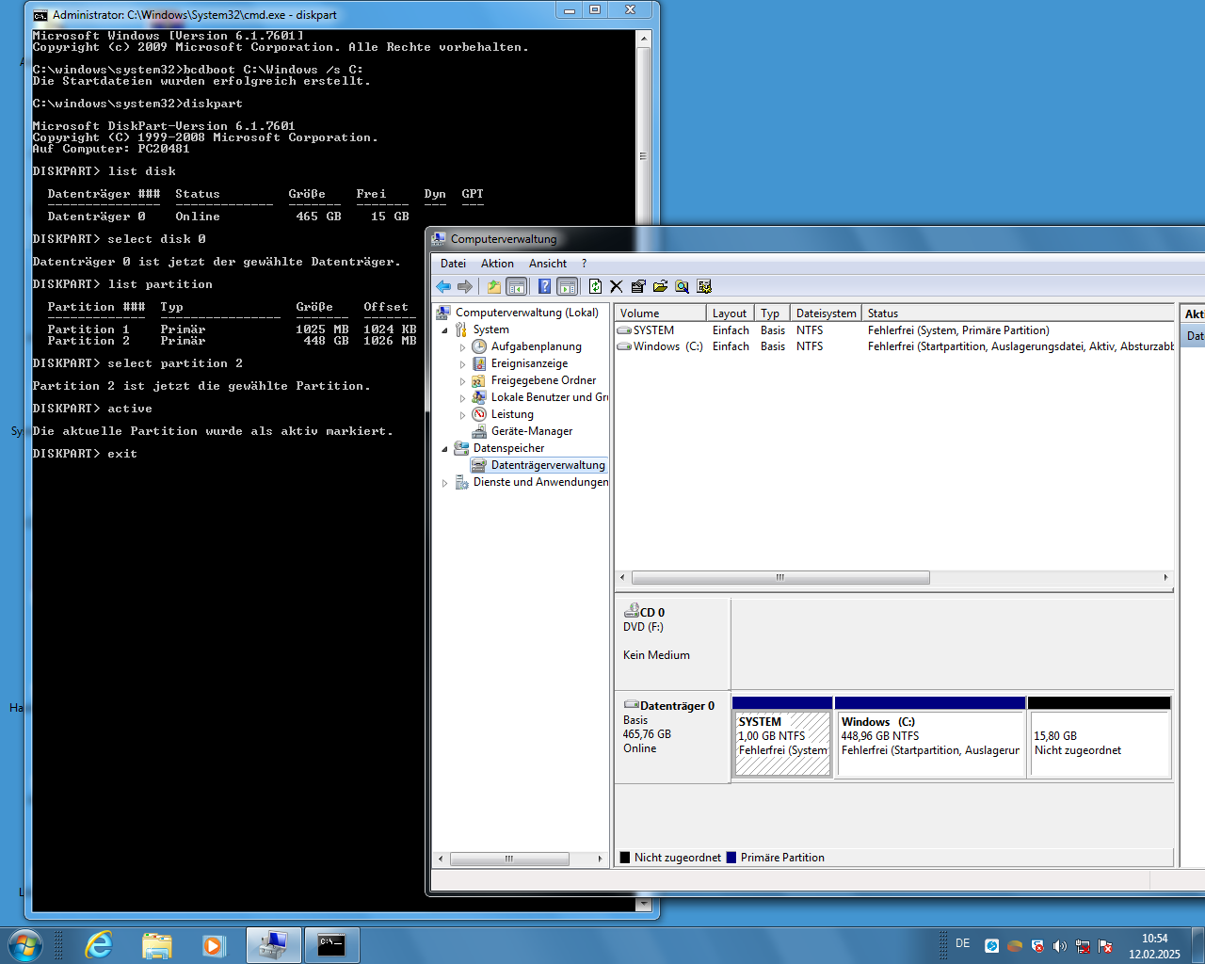The image size is (1205, 964).
Task: Open Action Center flag tray icon
Action: (x=1105, y=946)
